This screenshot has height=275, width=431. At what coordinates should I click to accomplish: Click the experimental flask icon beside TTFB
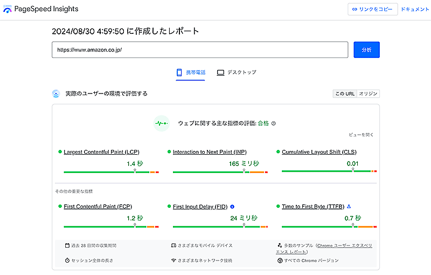point(349,206)
